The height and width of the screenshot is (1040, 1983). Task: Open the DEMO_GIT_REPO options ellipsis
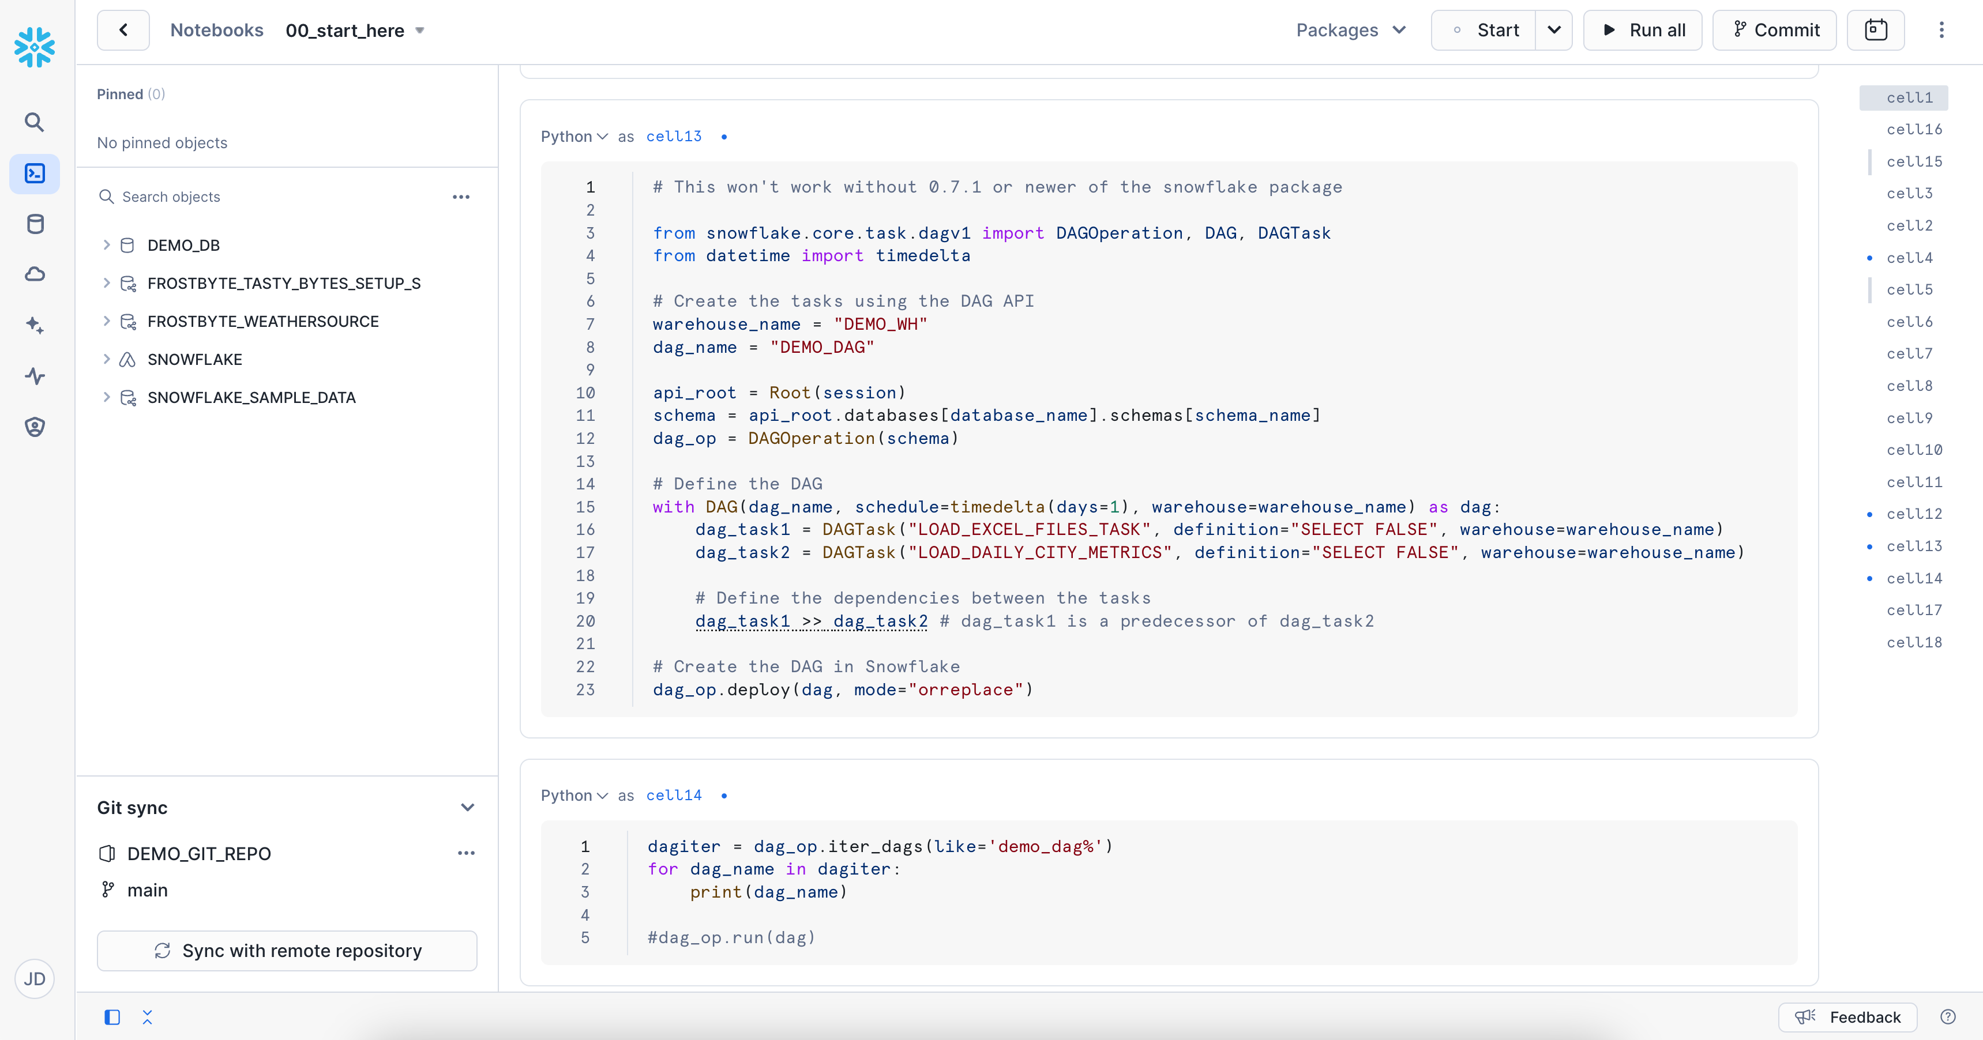tap(465, 853)
